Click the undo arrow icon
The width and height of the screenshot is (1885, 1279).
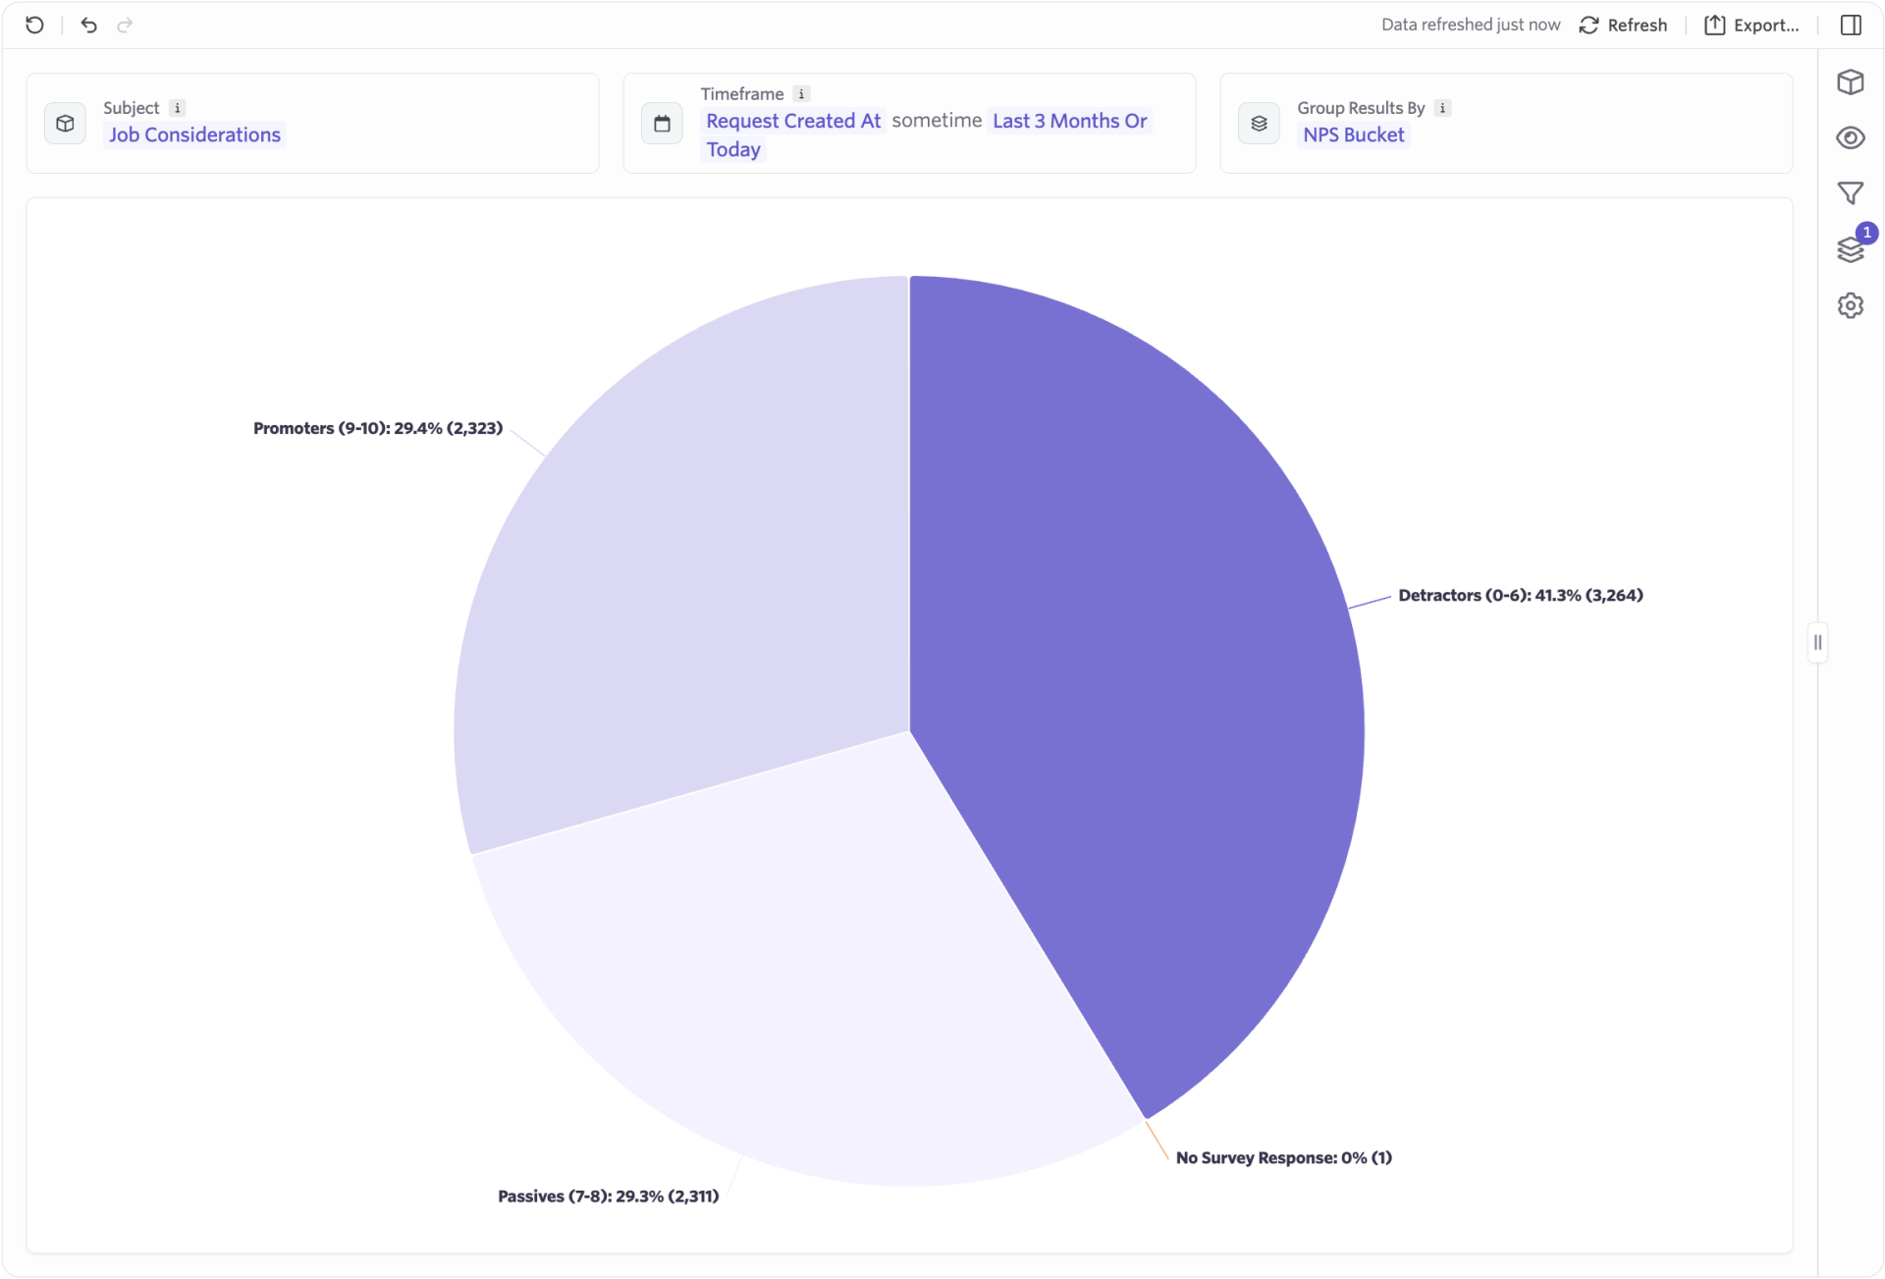[89, 25]
